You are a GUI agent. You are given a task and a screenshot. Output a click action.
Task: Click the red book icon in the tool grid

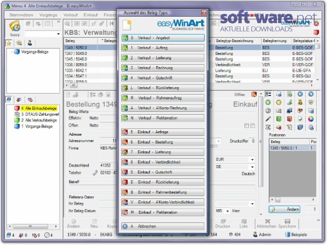pyautogui.click(x=290, y=119)
